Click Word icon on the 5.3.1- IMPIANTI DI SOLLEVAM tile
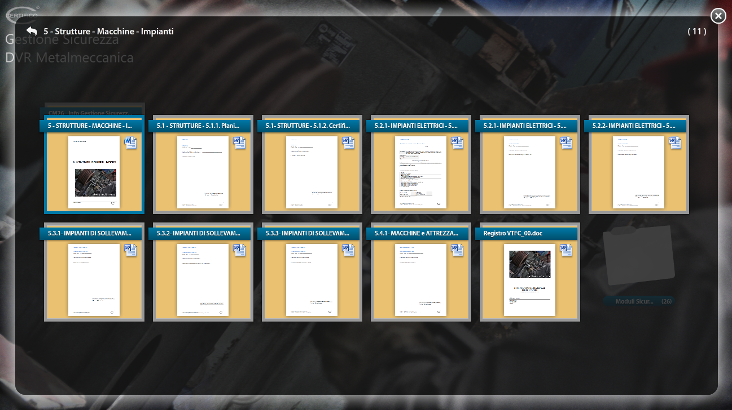 [x=130, y=250]
